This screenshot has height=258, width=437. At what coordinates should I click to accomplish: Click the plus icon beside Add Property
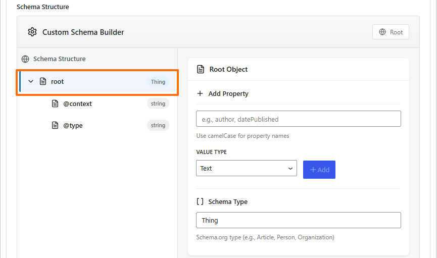pos(200,93)
